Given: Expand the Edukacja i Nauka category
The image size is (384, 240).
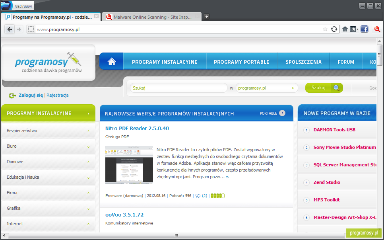Looking at the screenshot, I should pos(48,177).
